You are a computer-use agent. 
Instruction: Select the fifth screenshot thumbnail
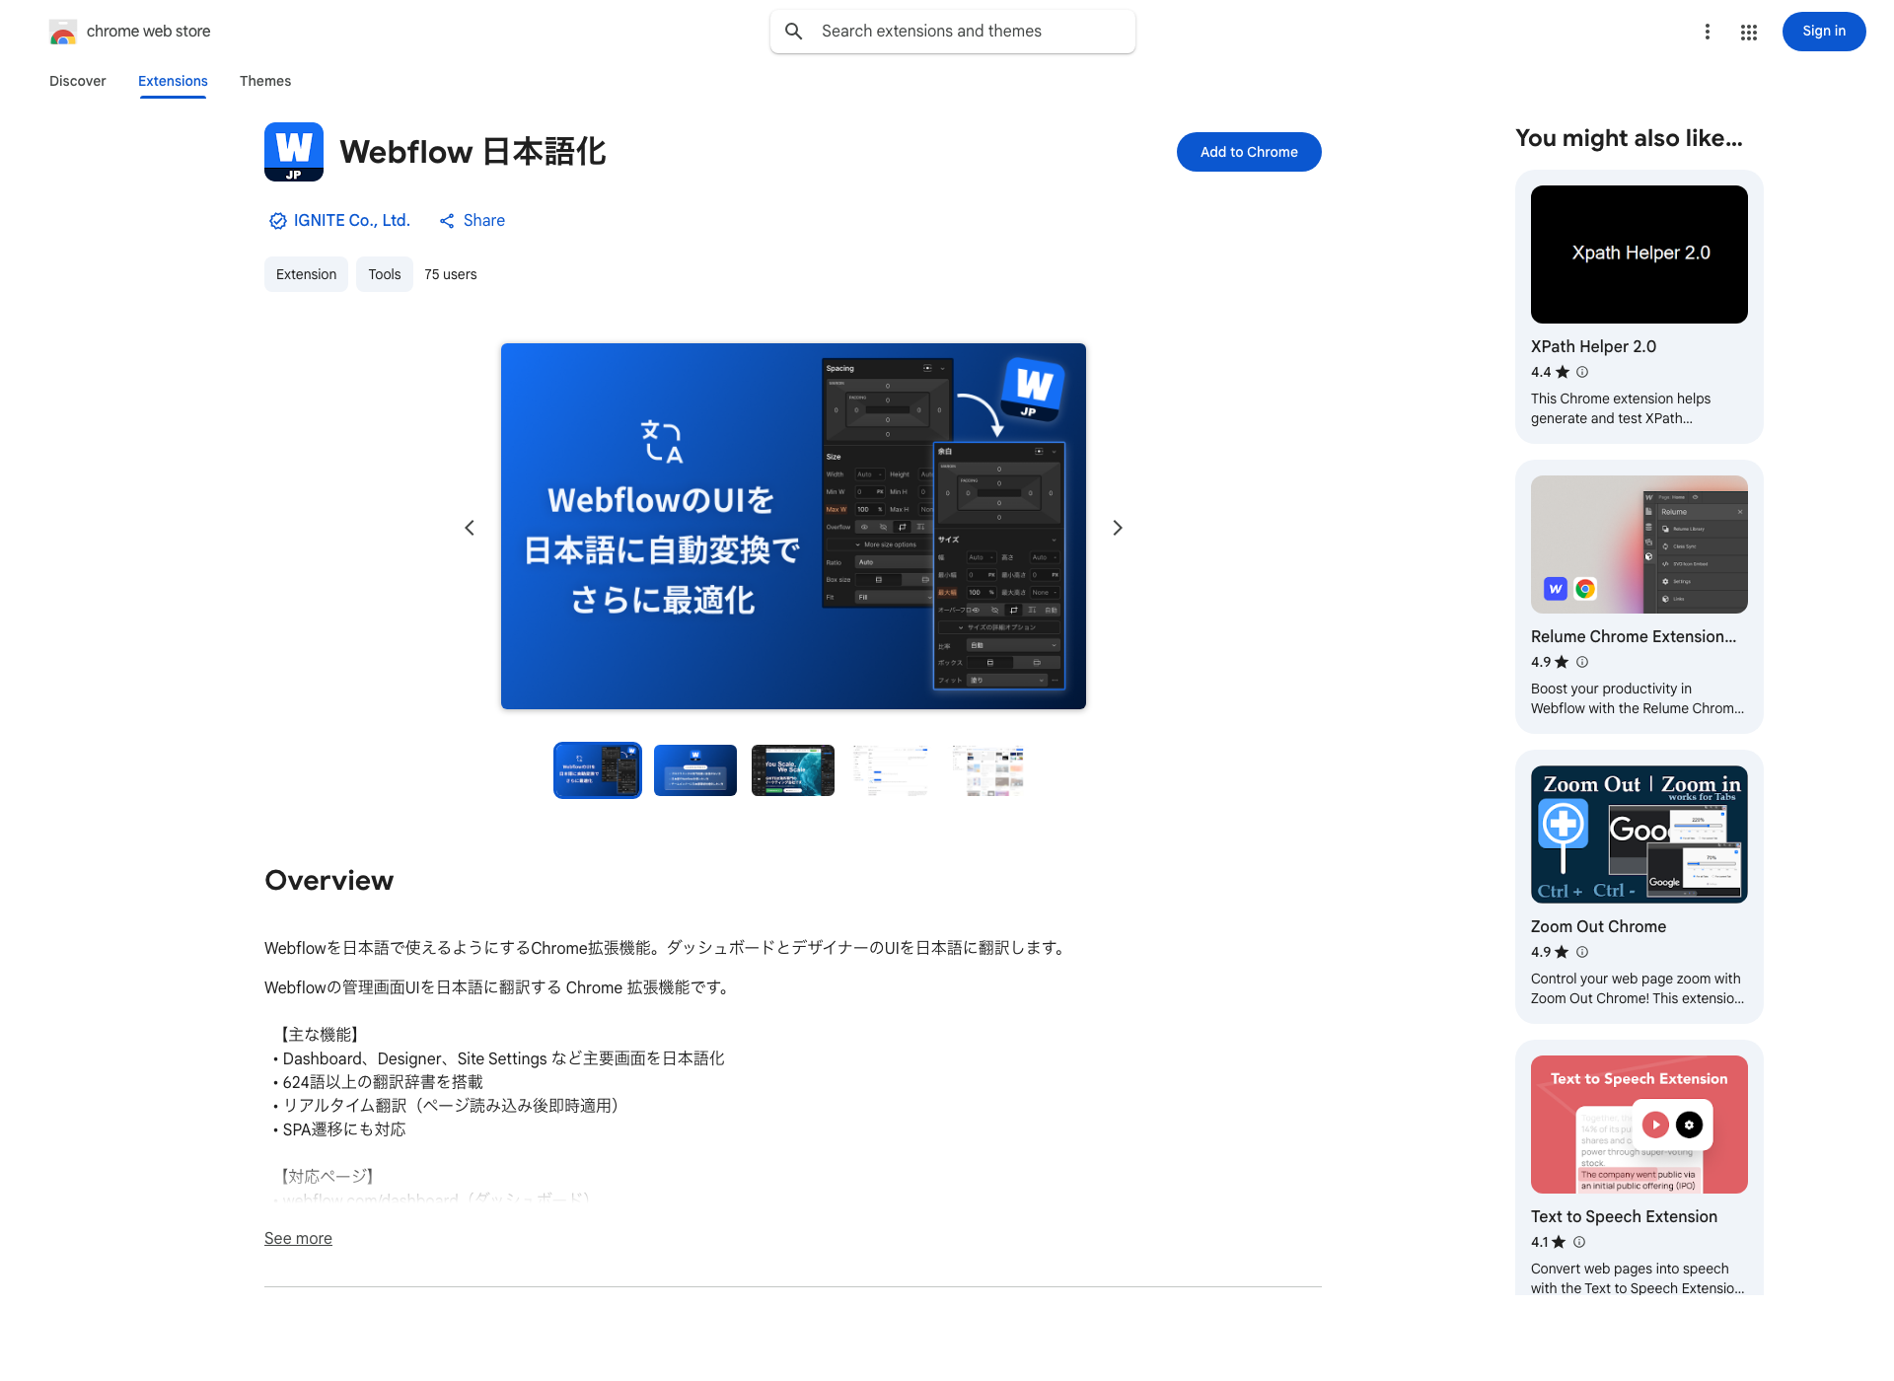[x=988, y=770]
